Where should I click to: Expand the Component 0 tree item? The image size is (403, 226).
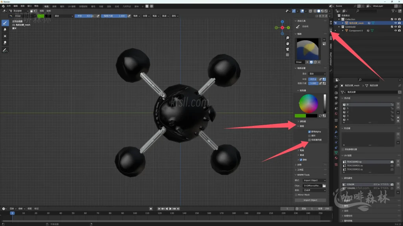pyautogui.click(x=343, y=31)
